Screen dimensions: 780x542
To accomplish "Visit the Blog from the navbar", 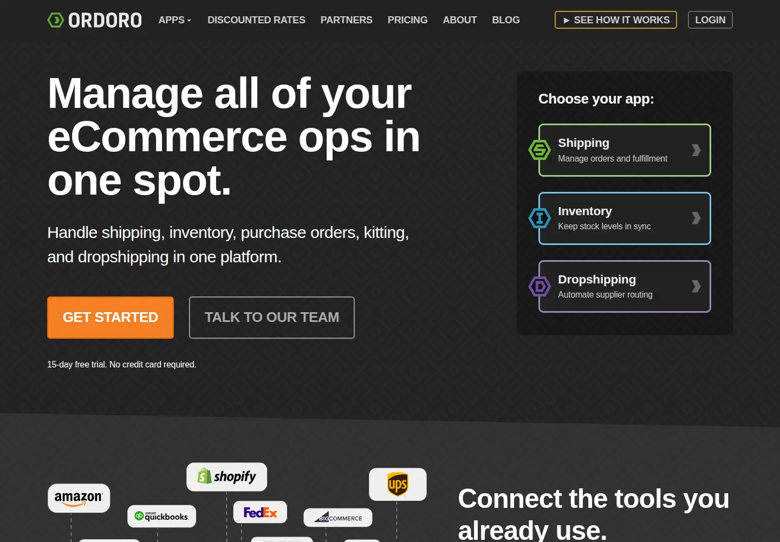I will click(x=506, y=20).
